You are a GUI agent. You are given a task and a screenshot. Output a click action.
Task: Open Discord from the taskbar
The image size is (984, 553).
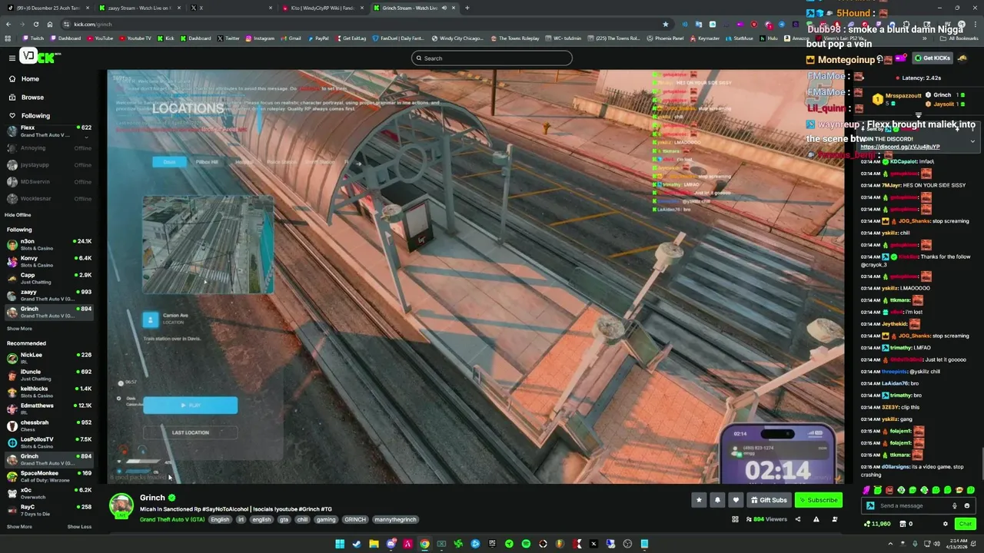click(x=391, y=544)
